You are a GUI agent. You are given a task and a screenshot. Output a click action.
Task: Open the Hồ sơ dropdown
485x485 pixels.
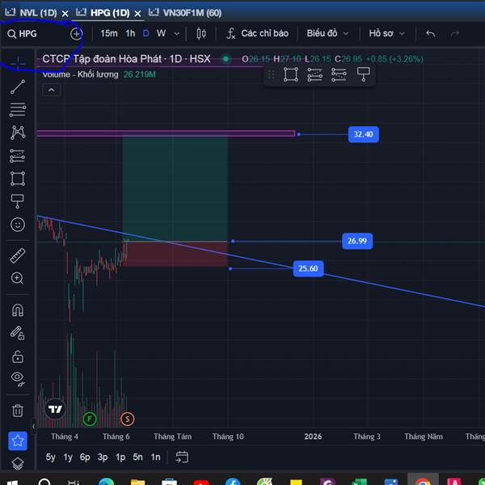click(386, 33)
